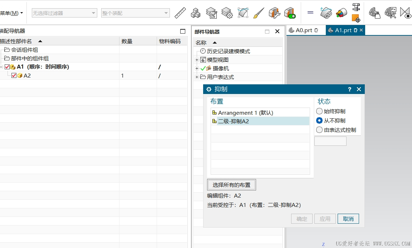
Task: Open the 菜单(M) dropdown menu
Action: [x=11, y=13]
